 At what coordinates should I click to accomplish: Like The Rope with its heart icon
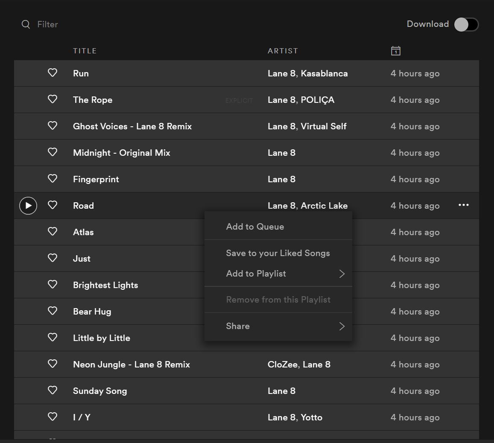(x=52, y=99)
